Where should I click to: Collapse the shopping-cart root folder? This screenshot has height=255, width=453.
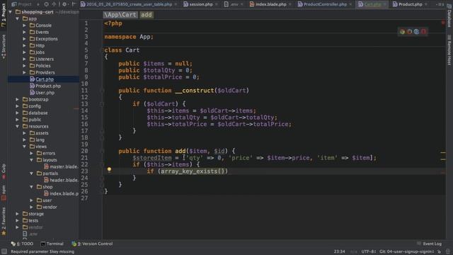coord(11,12)
